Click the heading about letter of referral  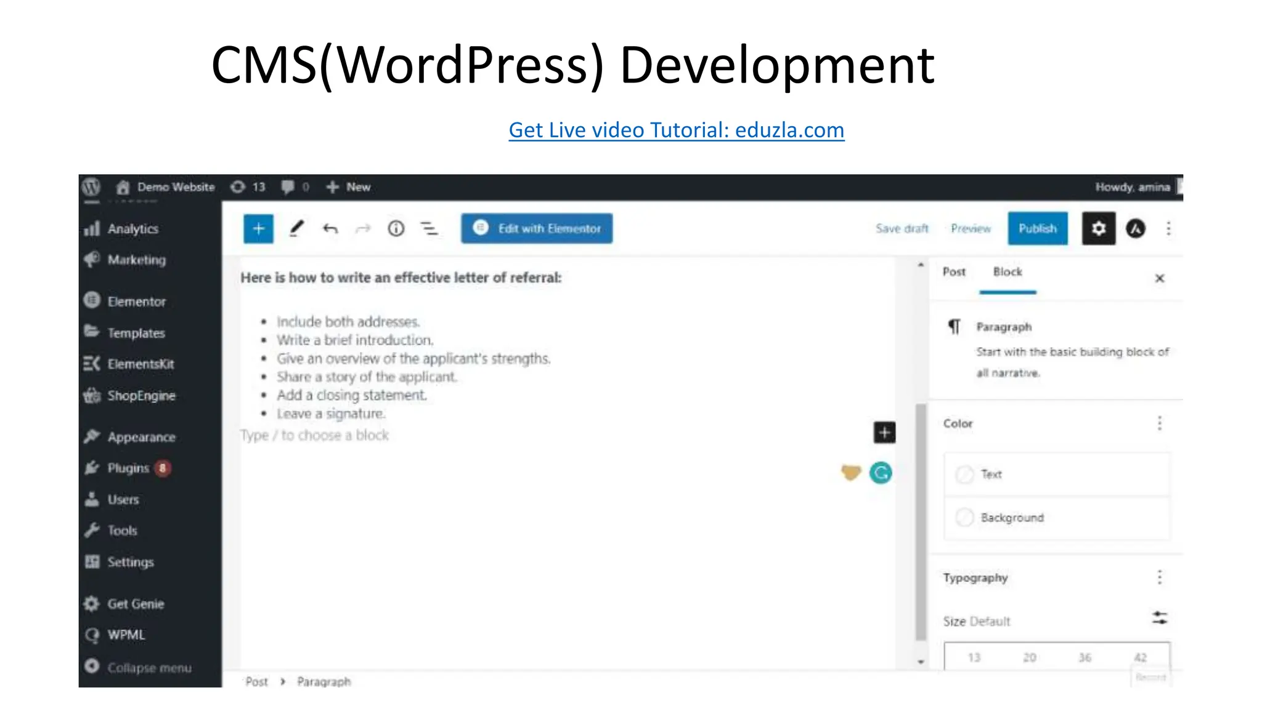[x=401, y=278]
